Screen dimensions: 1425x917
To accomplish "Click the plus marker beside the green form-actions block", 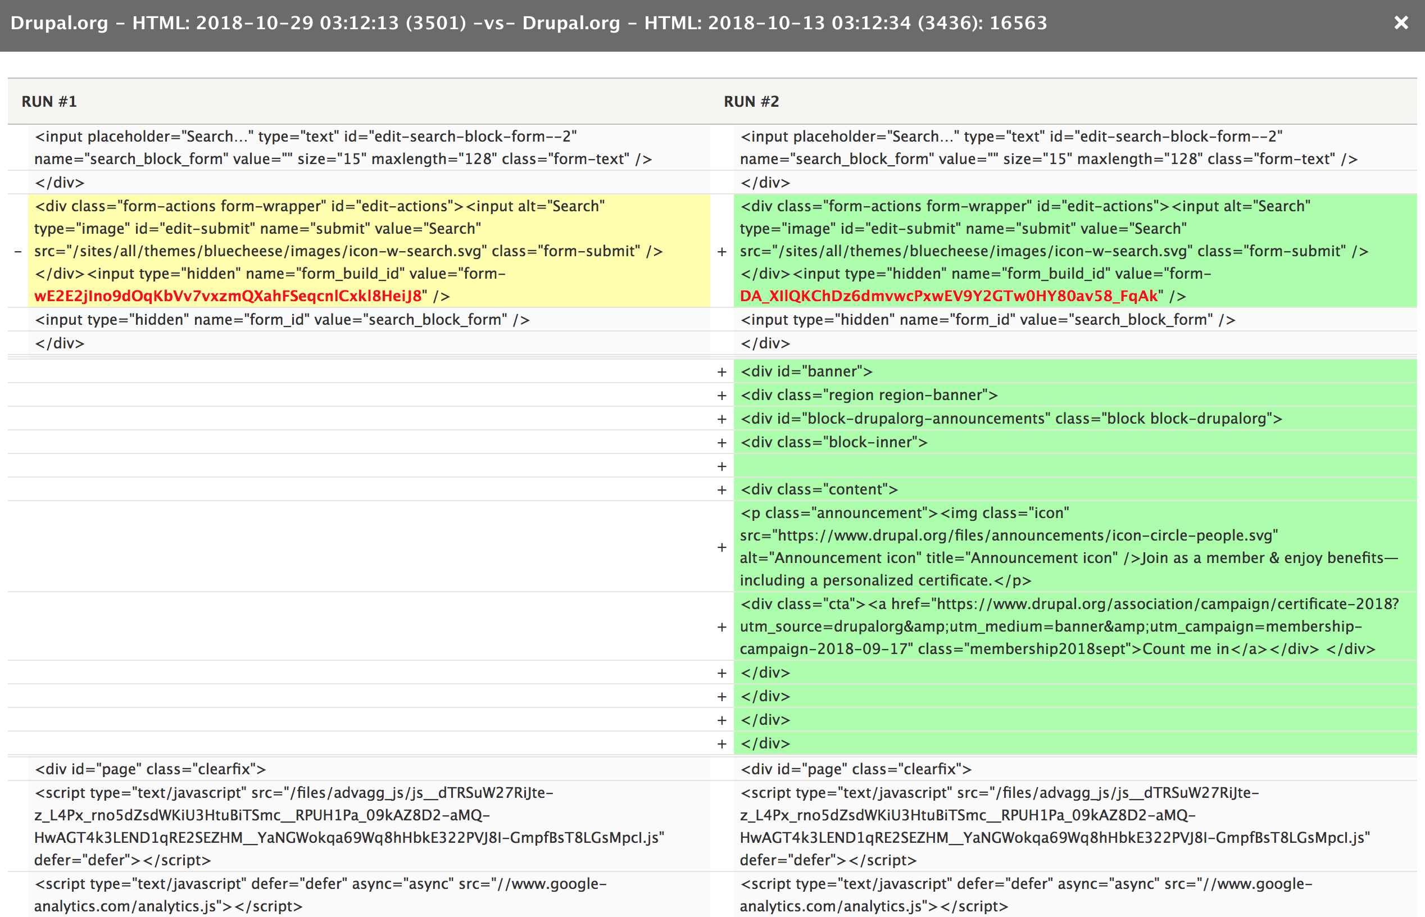I will coord(721,251).
